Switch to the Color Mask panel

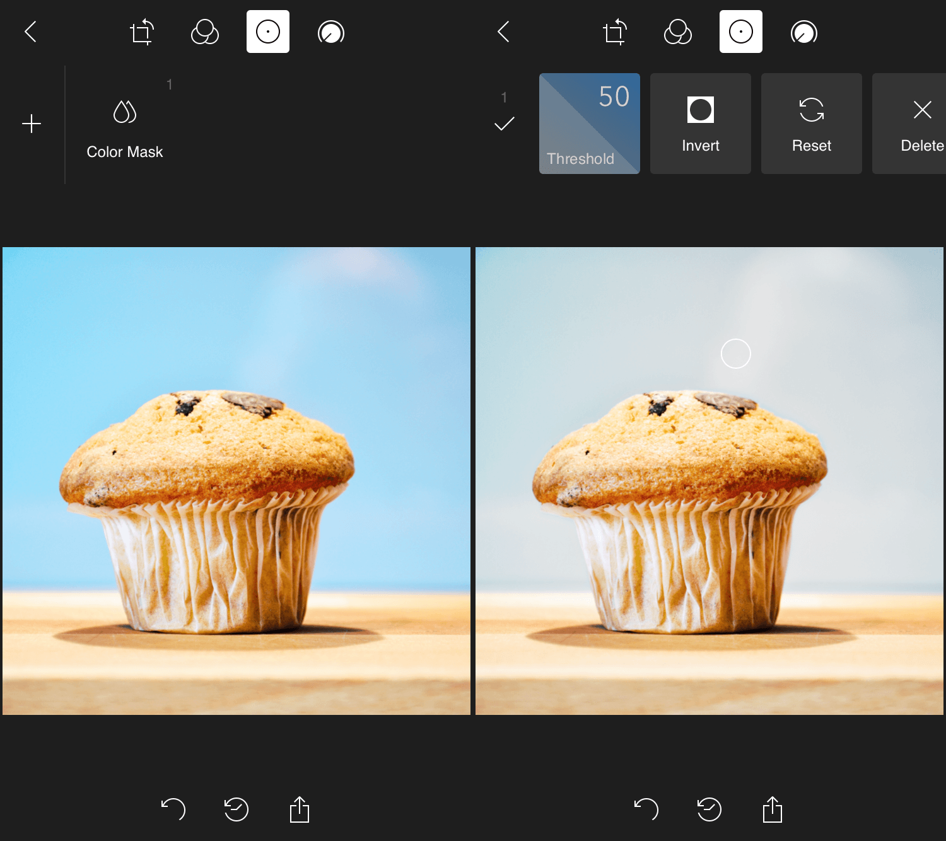click(124, 151)
